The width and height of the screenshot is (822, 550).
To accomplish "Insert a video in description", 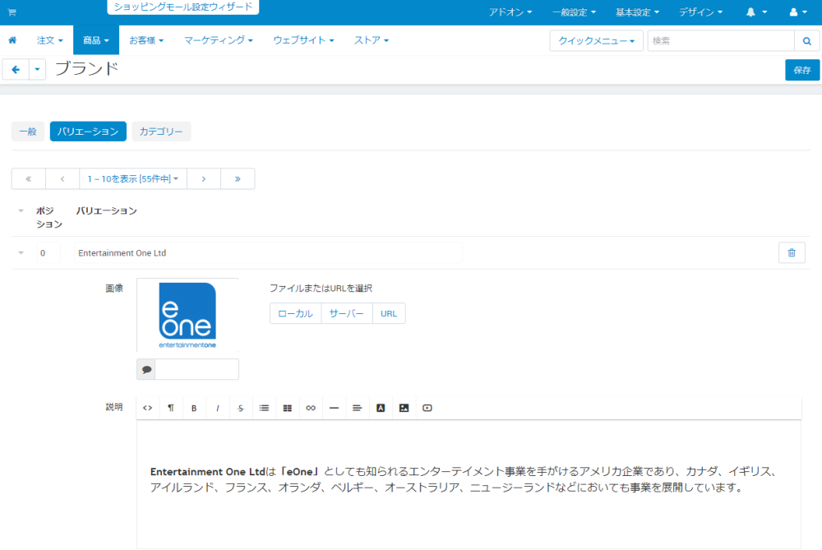I will click(427, 408).
